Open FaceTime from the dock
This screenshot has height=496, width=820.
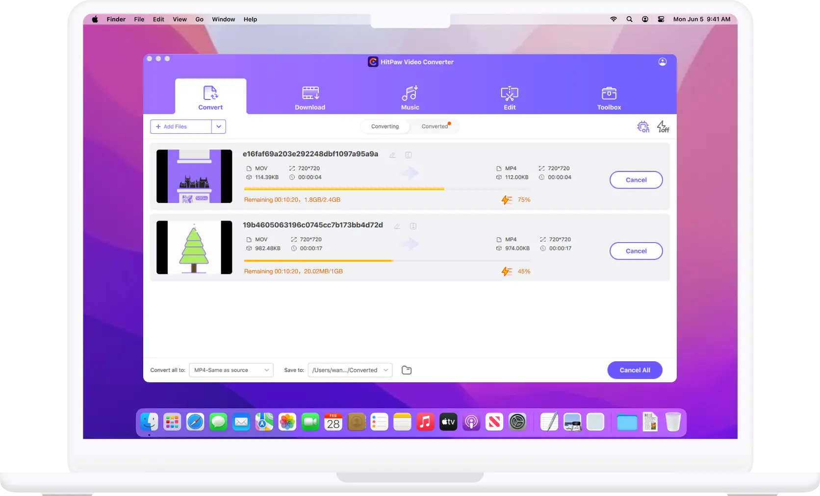(x=310, y=422)
